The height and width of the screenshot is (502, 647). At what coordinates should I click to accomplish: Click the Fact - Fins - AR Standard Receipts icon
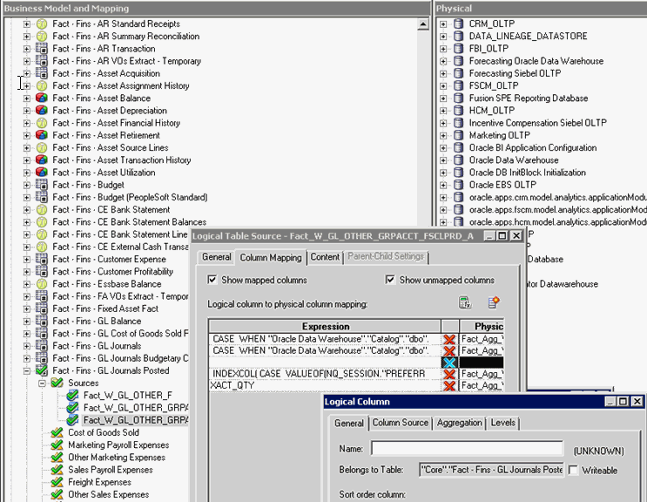(x=41, y=24)
